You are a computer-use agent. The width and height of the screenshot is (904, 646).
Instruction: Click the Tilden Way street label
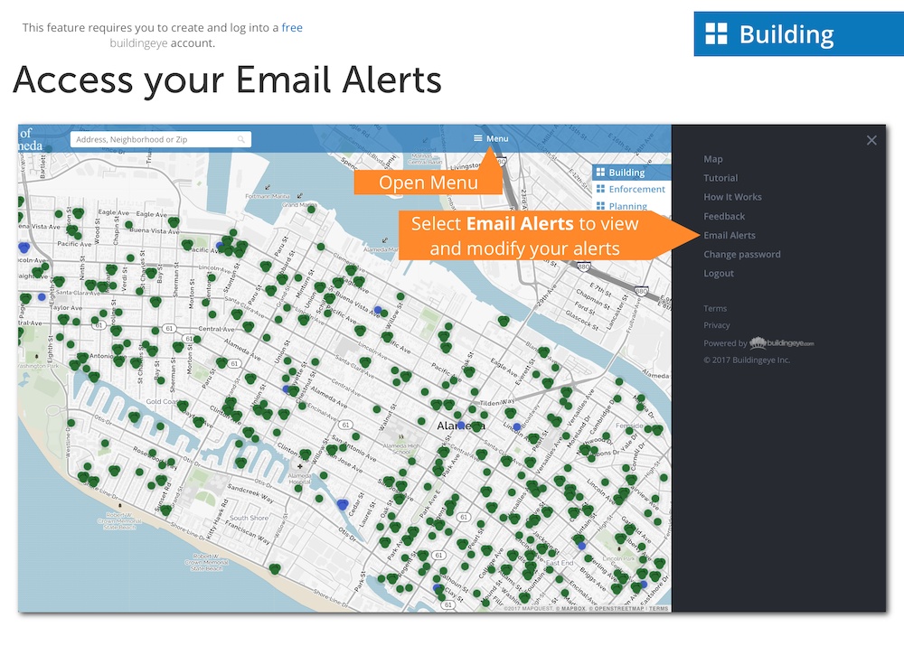pos(497,402)
